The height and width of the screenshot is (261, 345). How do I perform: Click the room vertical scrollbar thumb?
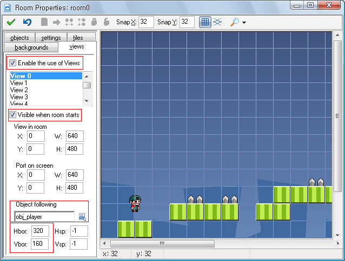tap(337, 116)
